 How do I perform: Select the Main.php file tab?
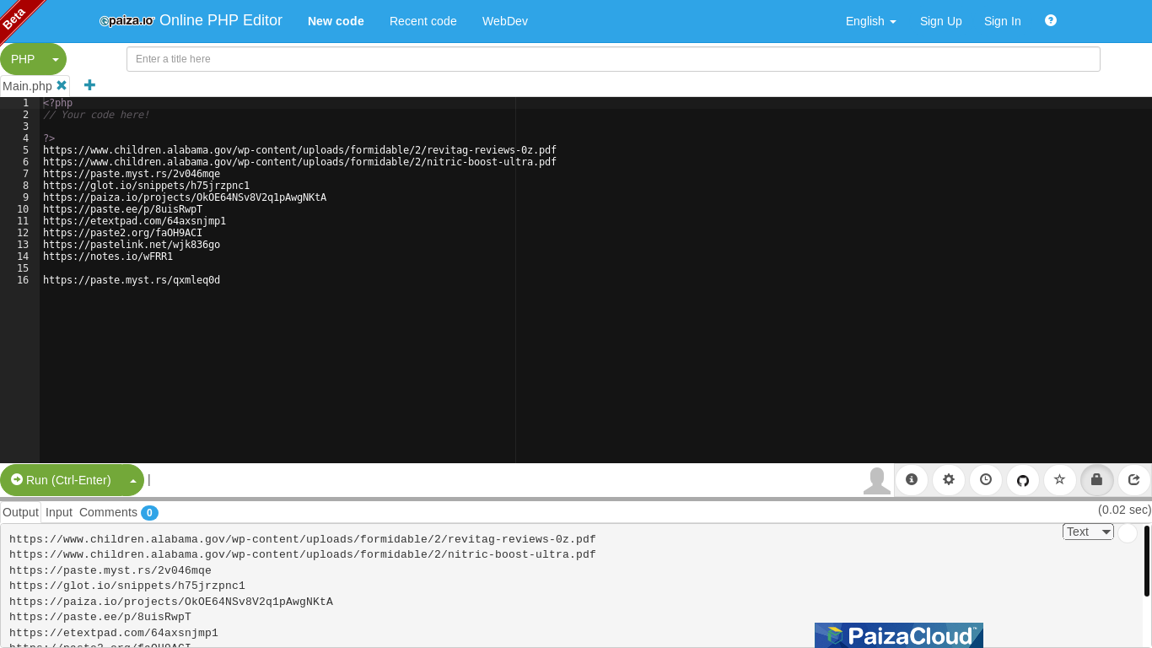27,86
